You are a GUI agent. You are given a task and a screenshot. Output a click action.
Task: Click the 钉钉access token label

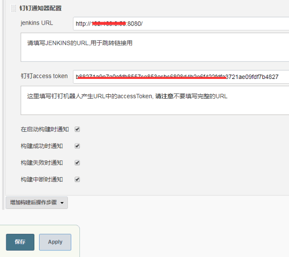tap(44, 76)
